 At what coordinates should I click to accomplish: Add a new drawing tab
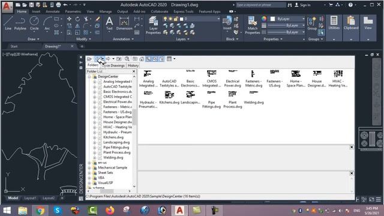point(82,46)
